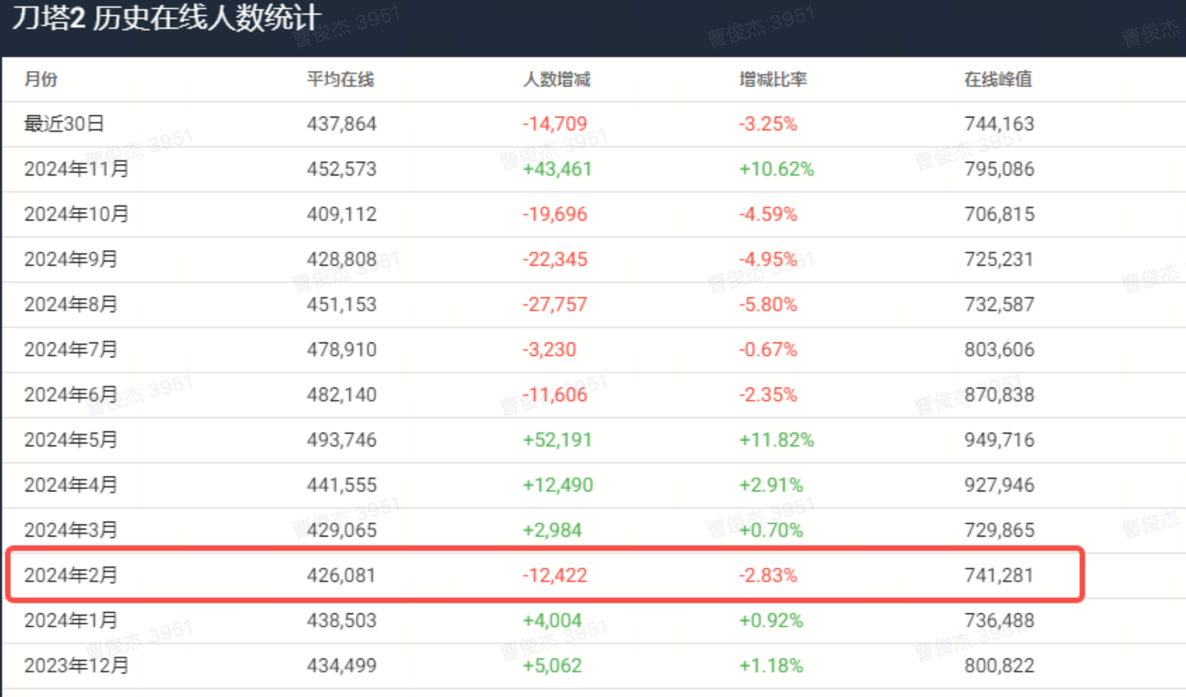Click the change value -12,422
This screenshot has height=697, width=1186.
coord(555,576)
